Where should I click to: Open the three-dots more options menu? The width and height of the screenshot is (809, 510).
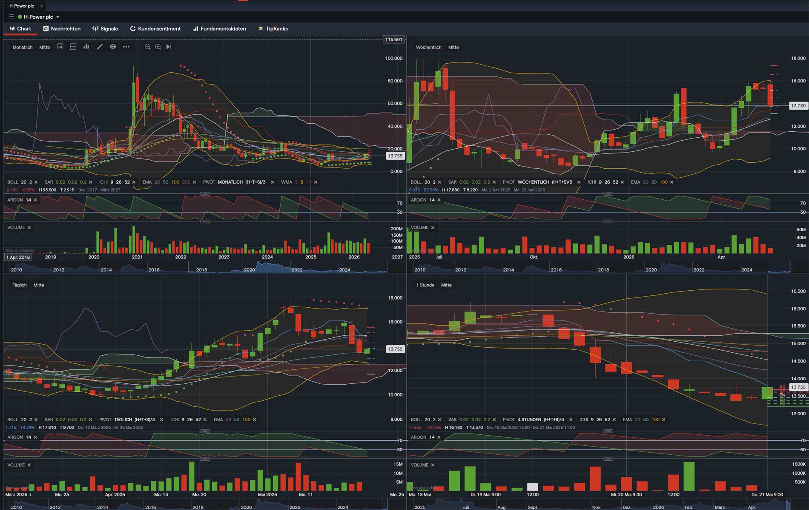(x=126, y=47)
